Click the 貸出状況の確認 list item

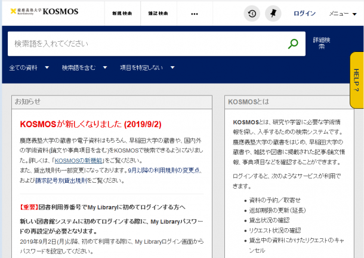[269, 220]
